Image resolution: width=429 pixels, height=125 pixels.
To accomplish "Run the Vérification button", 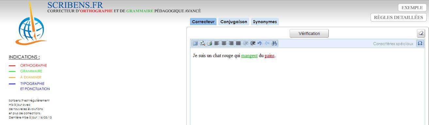I will (x=309, y=33).
